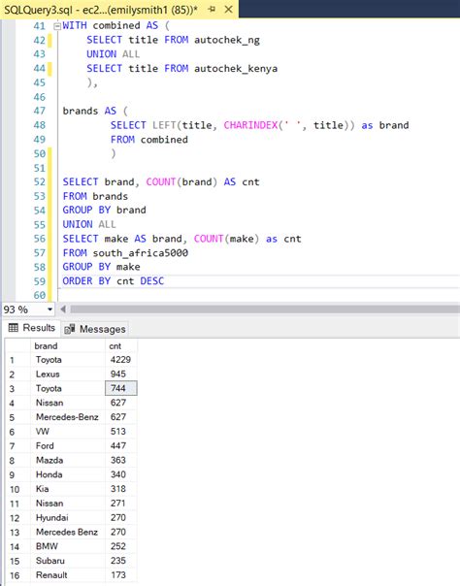Click row header number 16
This screenshot has height=586, width=460.
17,575
